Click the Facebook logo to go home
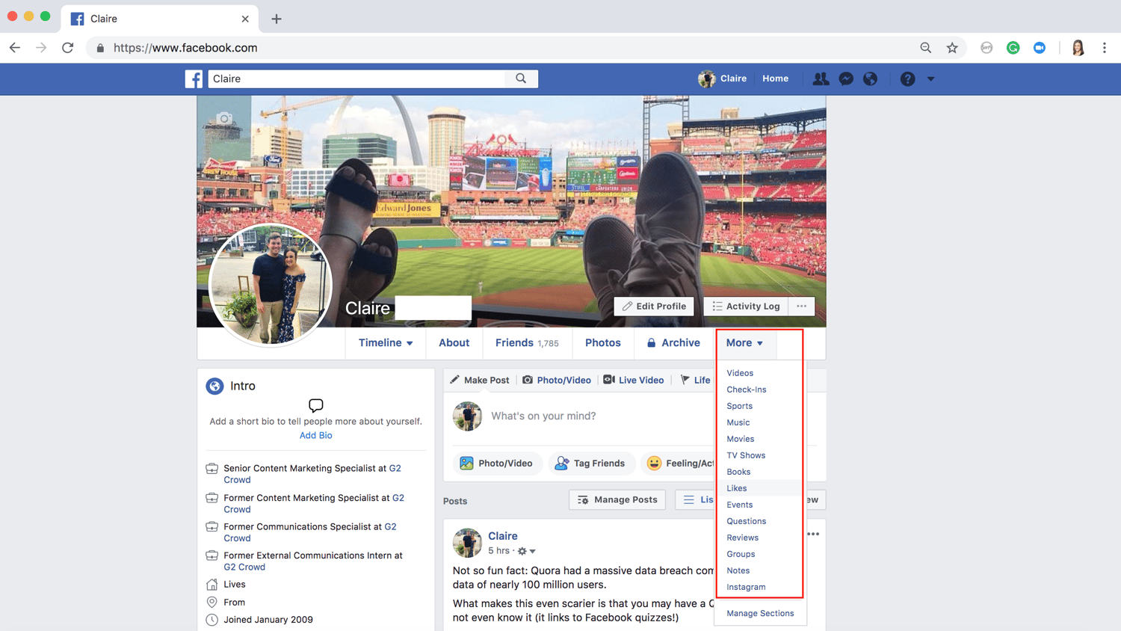 pyautogui.click(x=194, y=79)
